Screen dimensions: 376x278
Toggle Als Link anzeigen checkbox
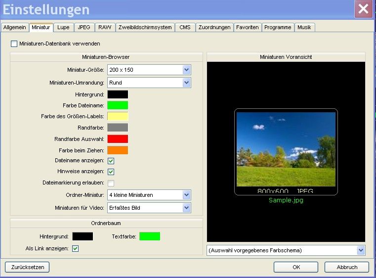click(x=76, y=248)
